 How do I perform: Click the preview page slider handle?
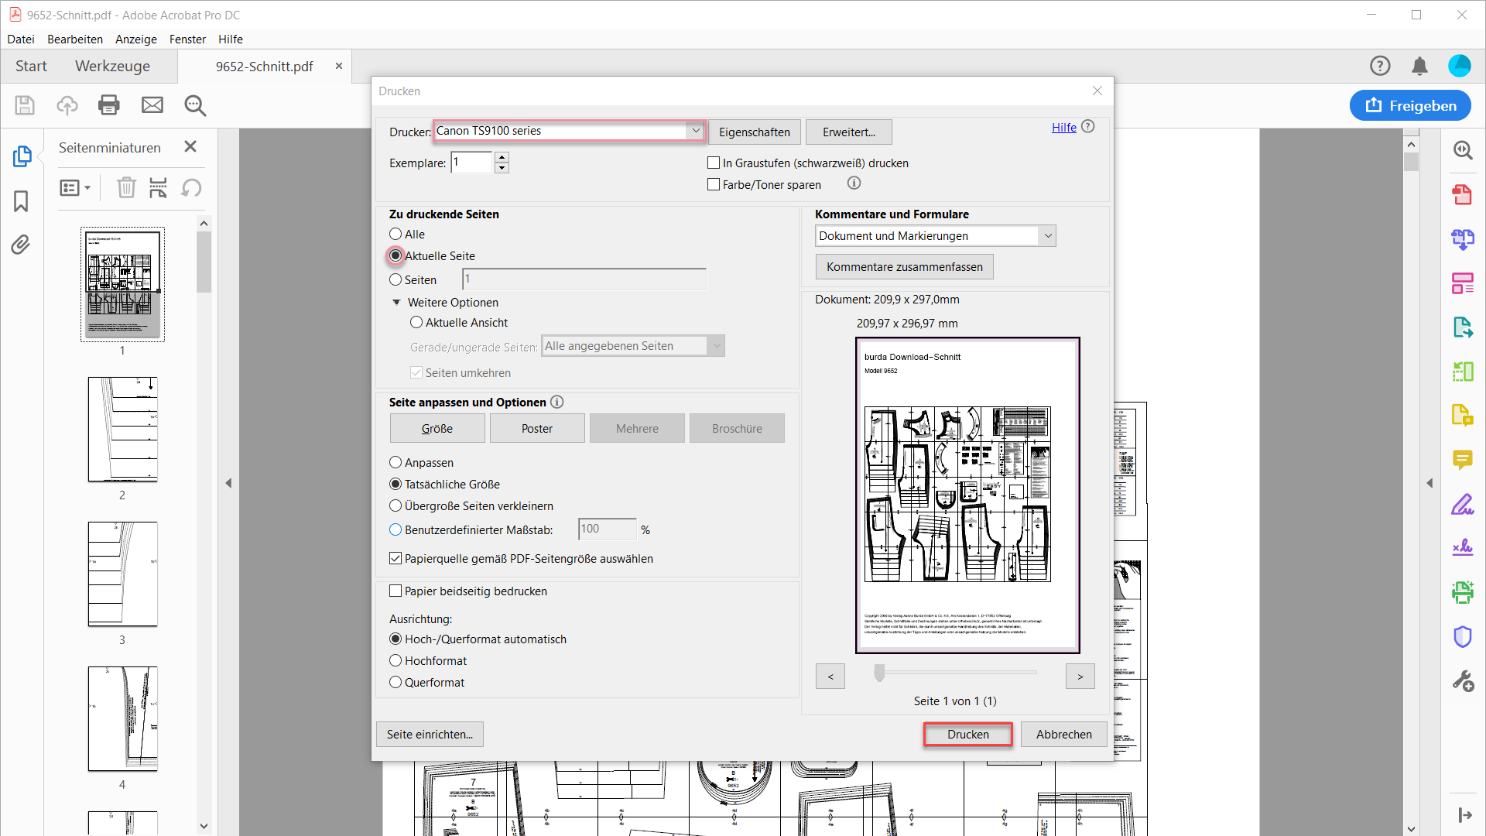pyautogui.click(x=879, y=673)
